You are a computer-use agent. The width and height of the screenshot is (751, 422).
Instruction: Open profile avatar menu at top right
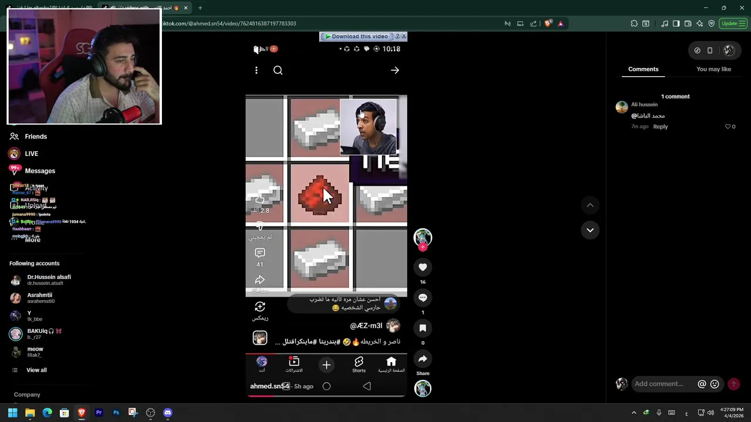click(x=729, y=50)
